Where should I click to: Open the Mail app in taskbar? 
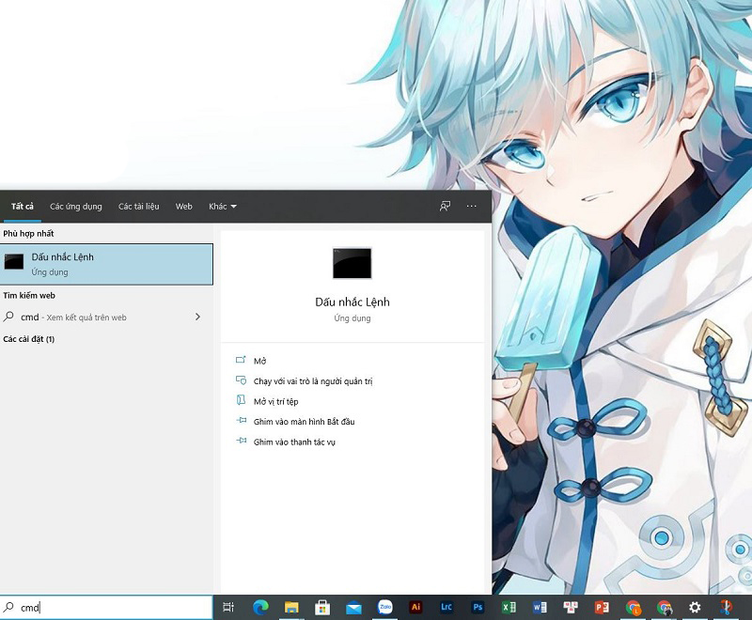click(x=353, y=608)
